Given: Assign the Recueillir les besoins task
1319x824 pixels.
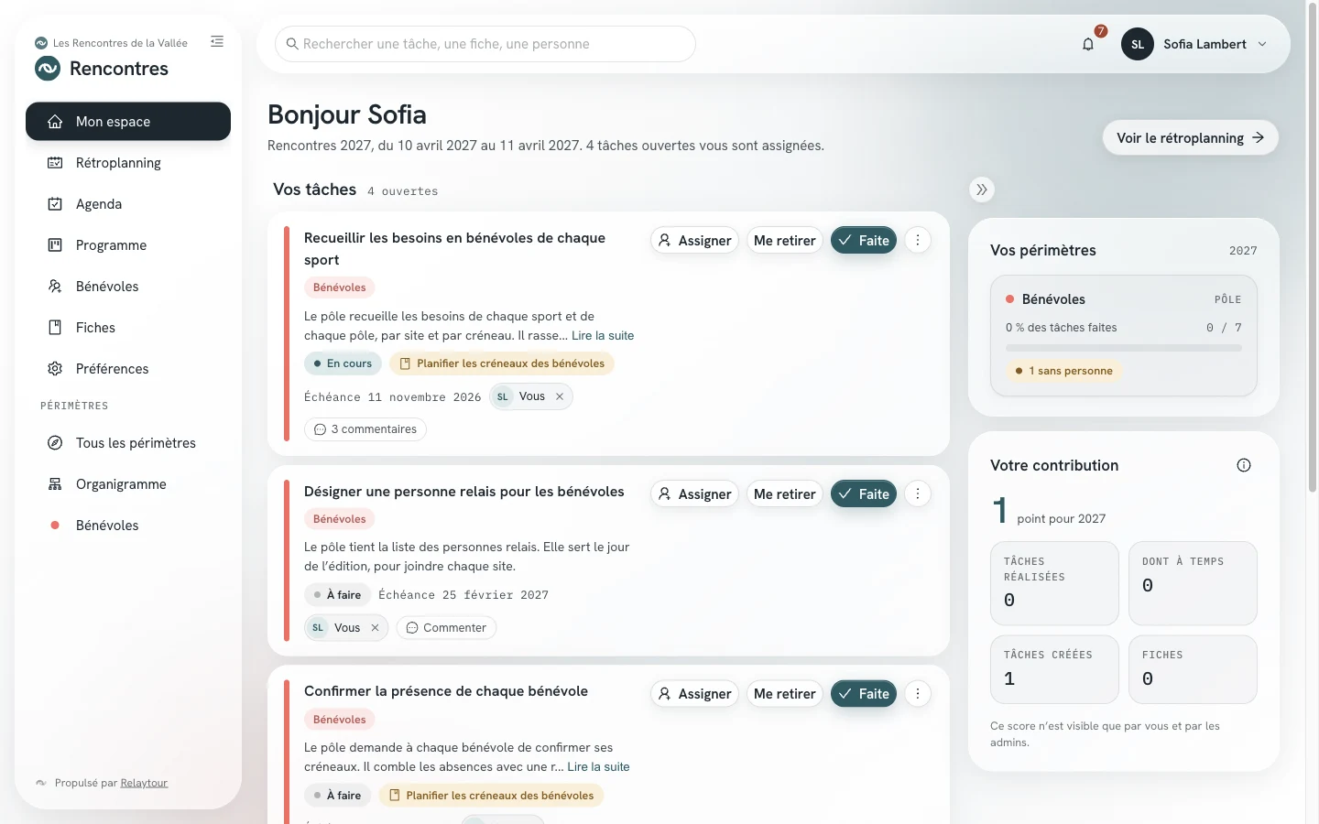Looking at the screenshot, I should [x=695, y=241].
